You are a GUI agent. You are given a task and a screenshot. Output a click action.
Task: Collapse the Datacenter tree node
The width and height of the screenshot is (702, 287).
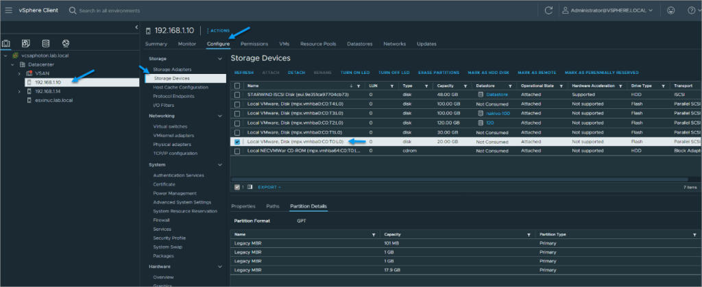(x=12, y=64)
